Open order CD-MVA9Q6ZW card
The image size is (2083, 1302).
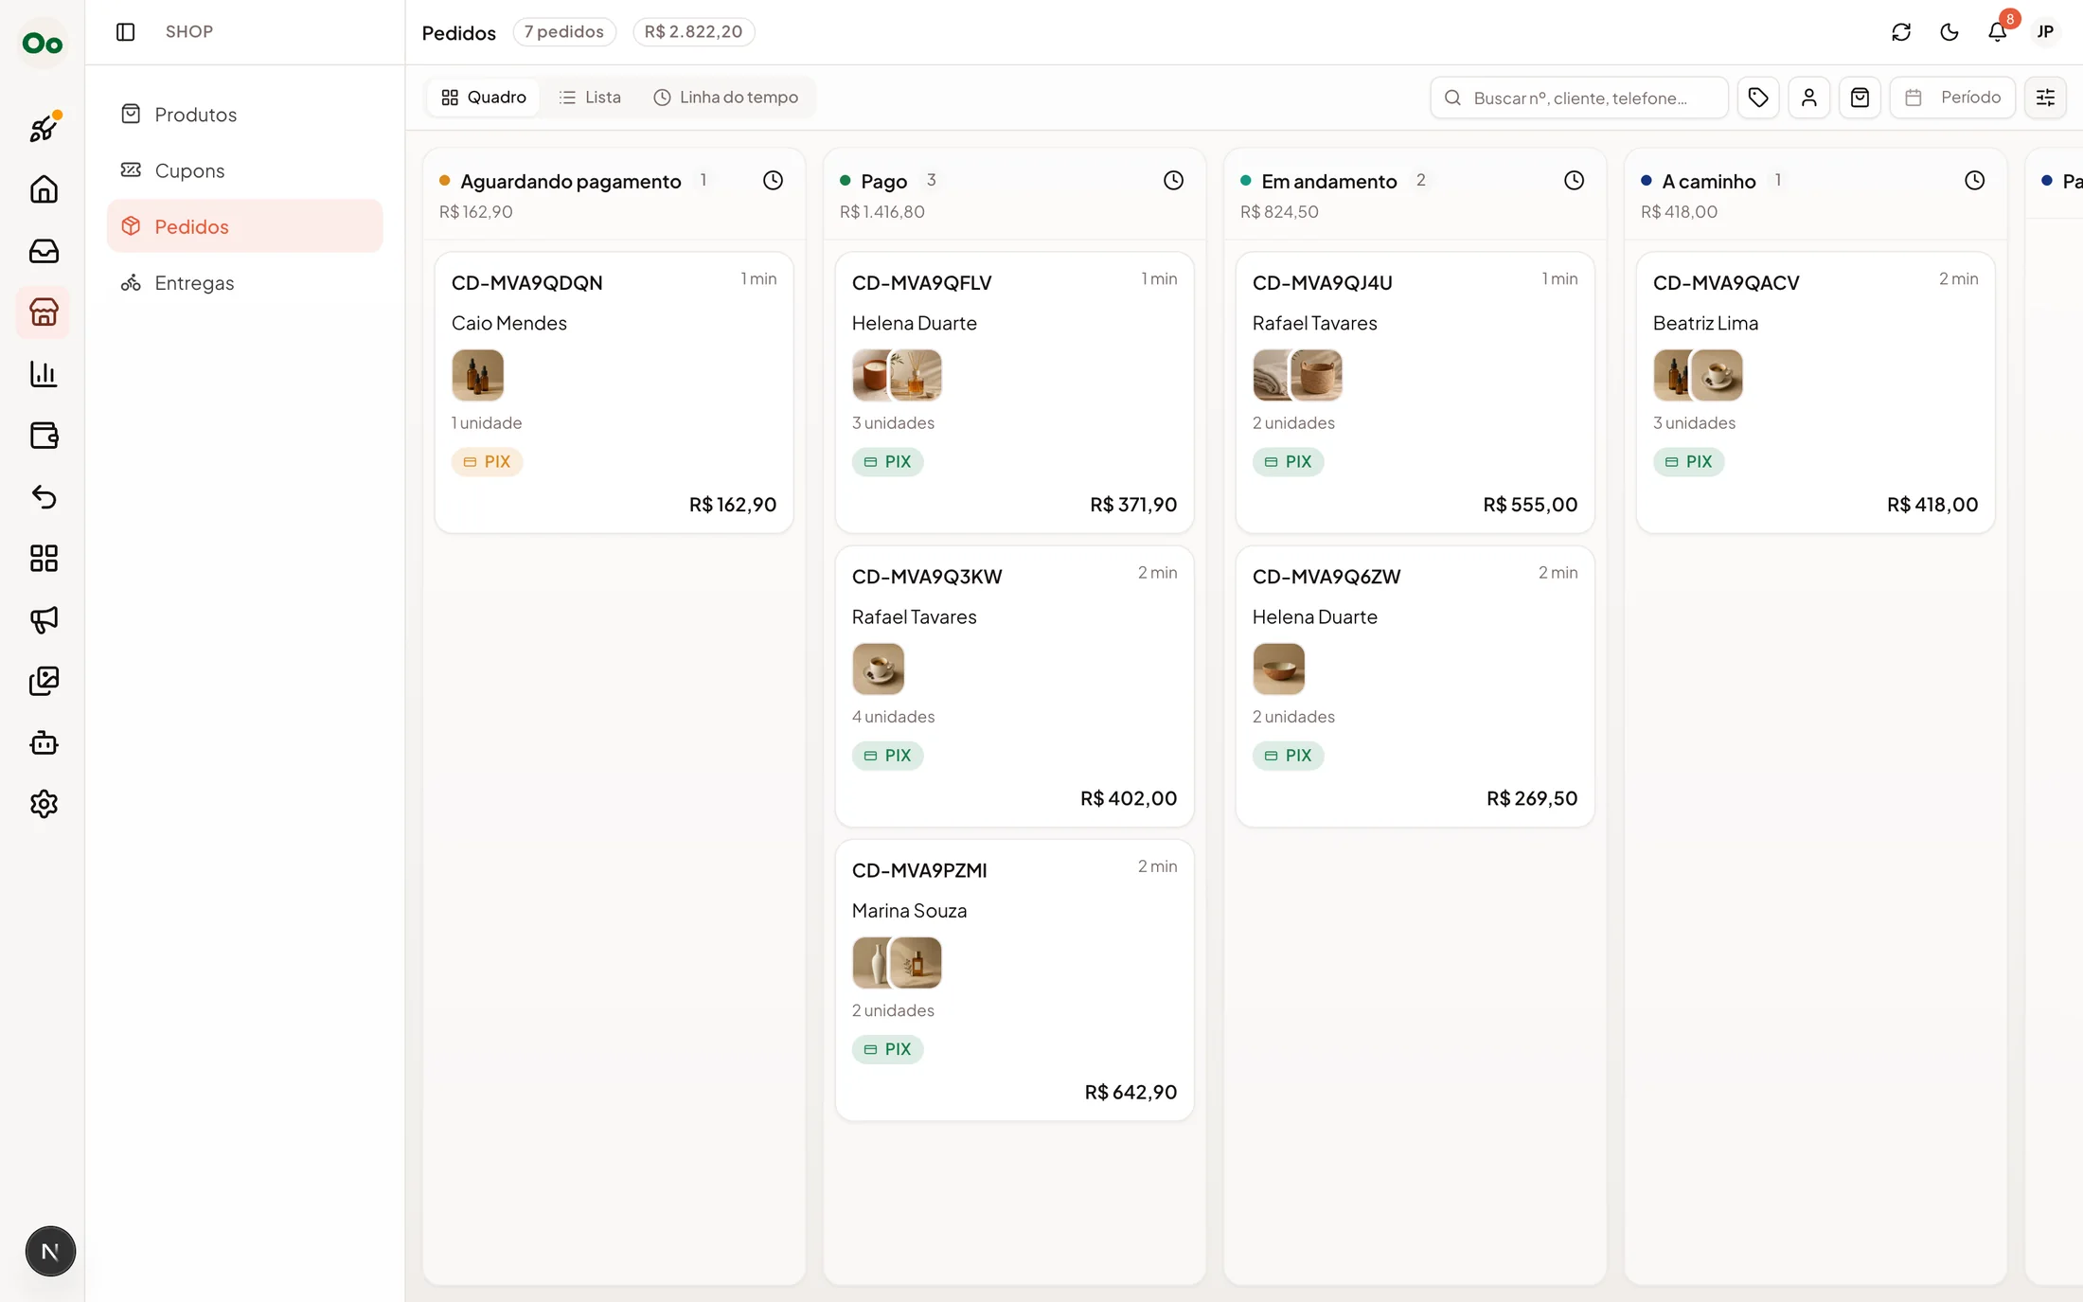[x=1415, y=687]
